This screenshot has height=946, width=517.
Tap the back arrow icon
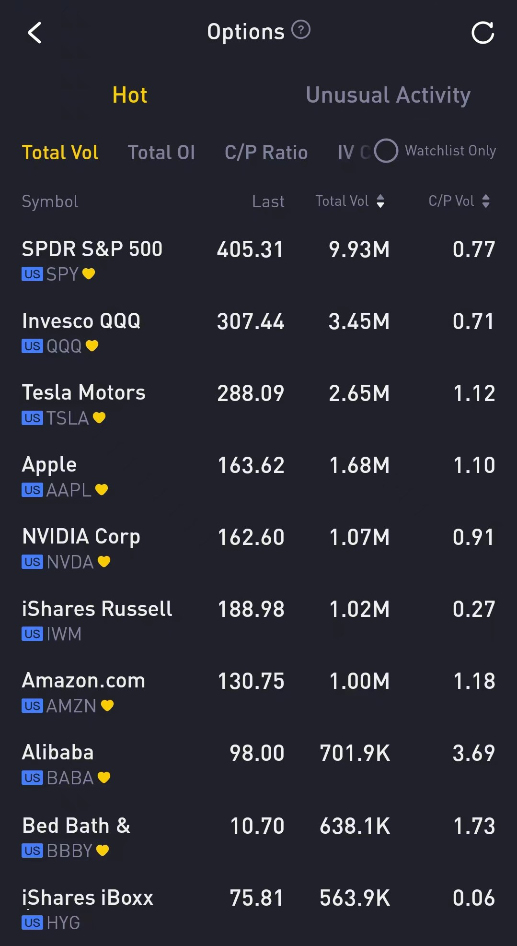pos(34,33)
